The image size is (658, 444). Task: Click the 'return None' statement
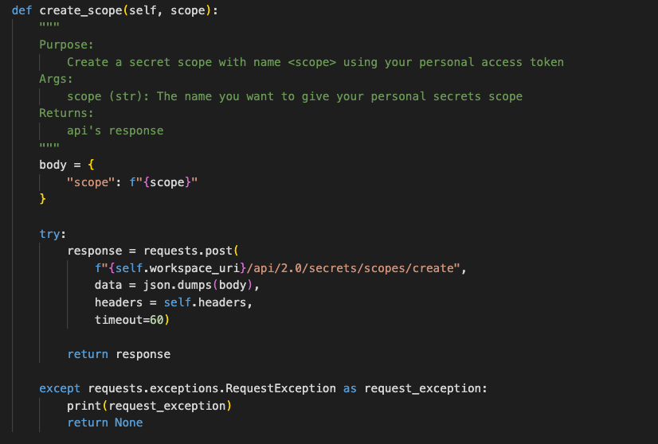105,423
